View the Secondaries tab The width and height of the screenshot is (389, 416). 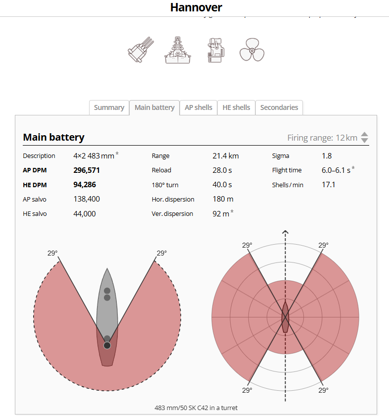click(279, 107)
